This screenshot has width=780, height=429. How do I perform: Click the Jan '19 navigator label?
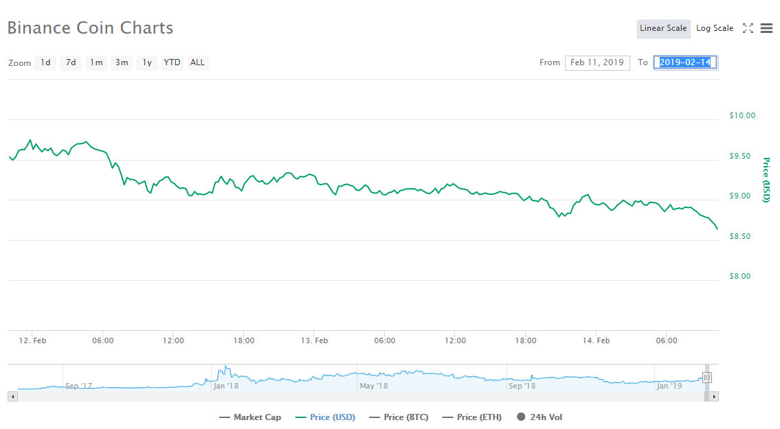(669, 386)
